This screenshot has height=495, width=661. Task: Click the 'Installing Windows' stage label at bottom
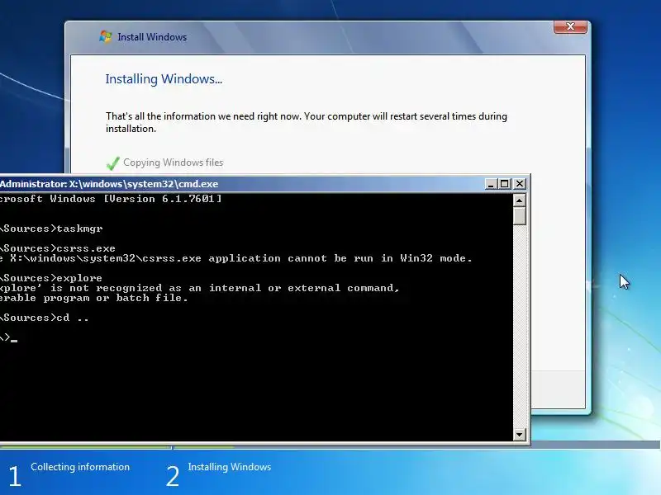tap(230, 467)
